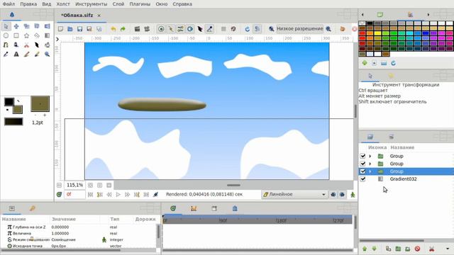Open the 'Плагины' menu
The width and height of the screenshot is (454, 255).
140,4
